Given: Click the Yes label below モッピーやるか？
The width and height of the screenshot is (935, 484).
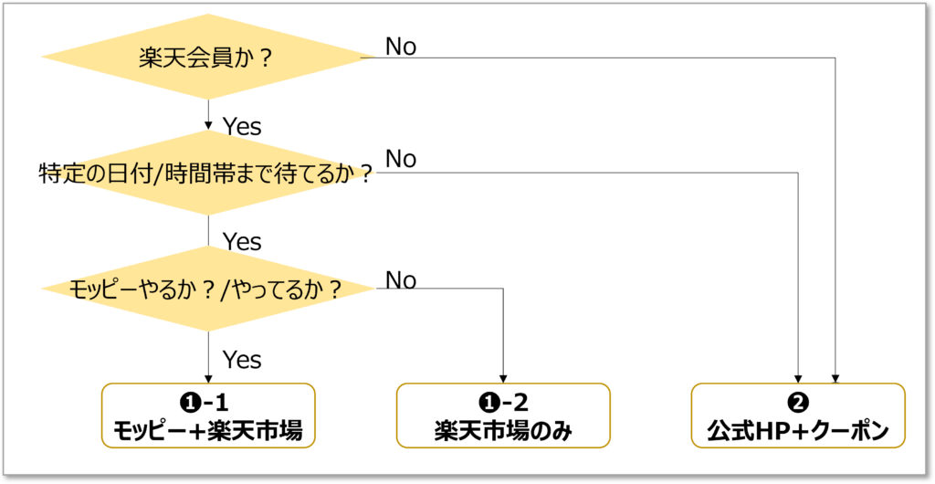Looking at the screenshot, I should [x=242, y=360].
